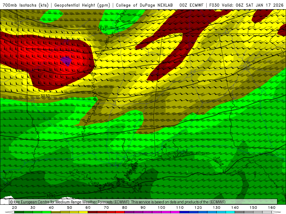Image resolution: width=286 pixels, height=214 pixels.
Task: Click the 3030 height contour label
Action: [x=45, y=96]
